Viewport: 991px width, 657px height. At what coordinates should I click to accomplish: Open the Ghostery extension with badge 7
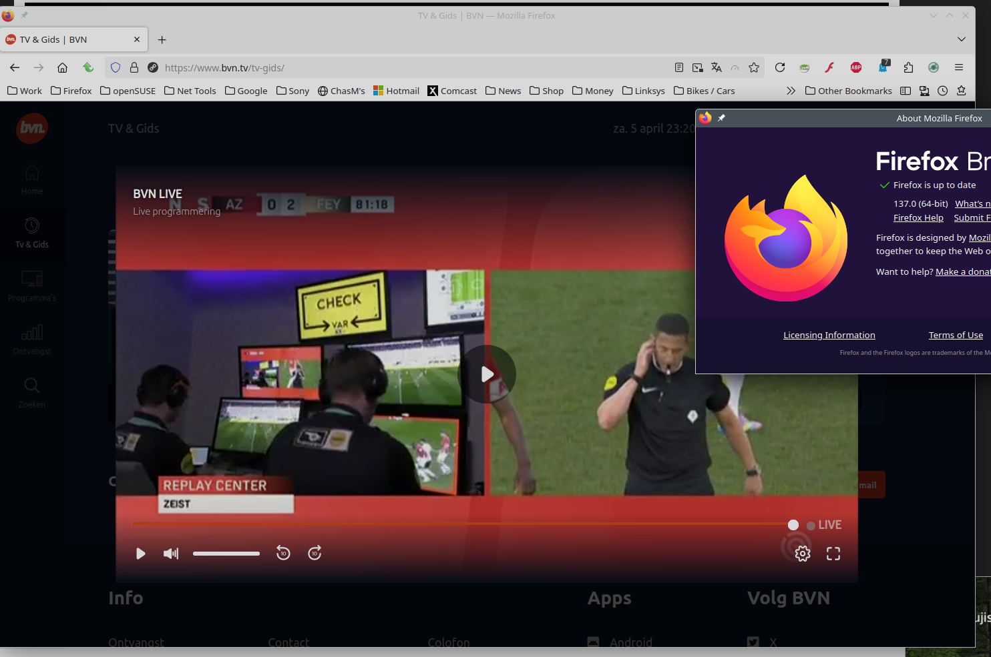point(883,66)
